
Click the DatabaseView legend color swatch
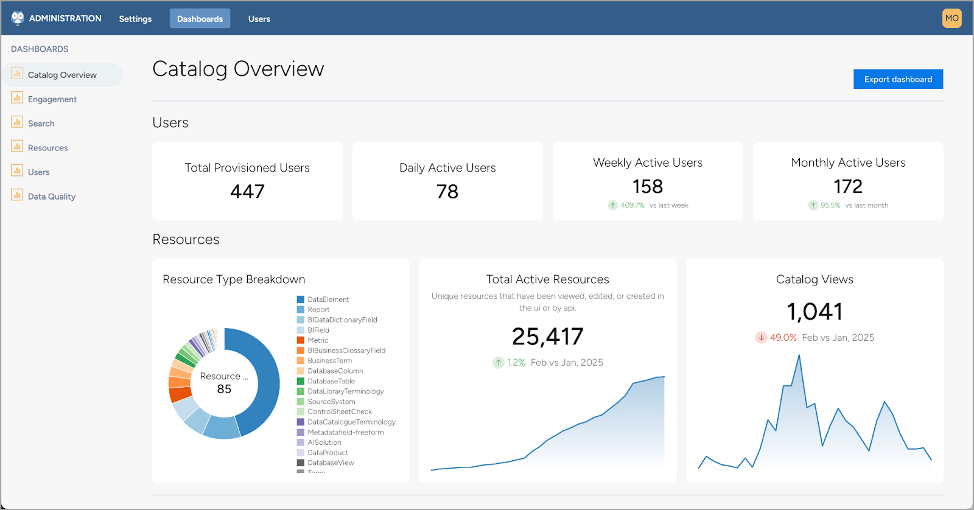(300, 463)
